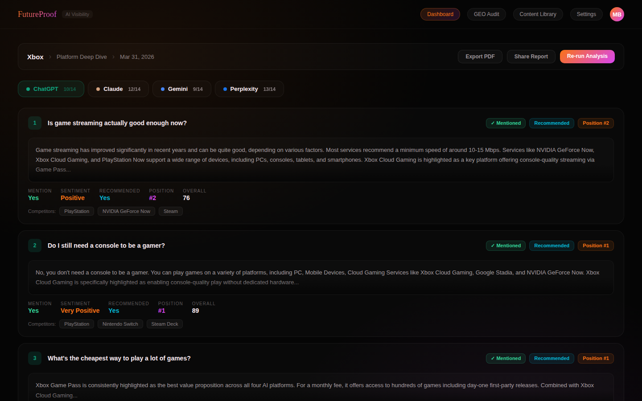Click Mentioned badge on cheapest way question
The height and width of the screenshot is (401, 642).
tap(506, 358)
